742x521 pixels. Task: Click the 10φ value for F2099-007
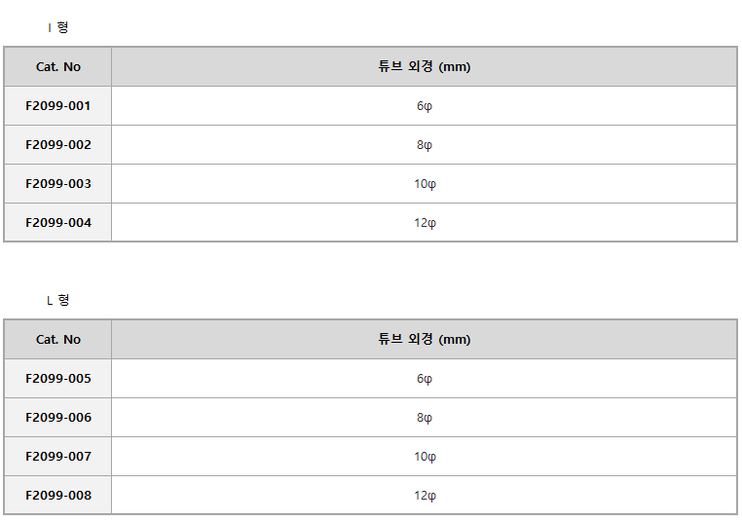click(425, 456)
